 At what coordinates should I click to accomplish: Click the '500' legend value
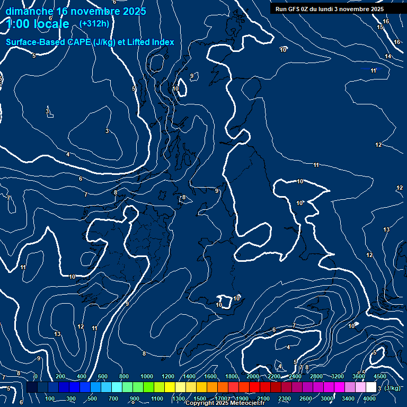[x=92, y=399]
